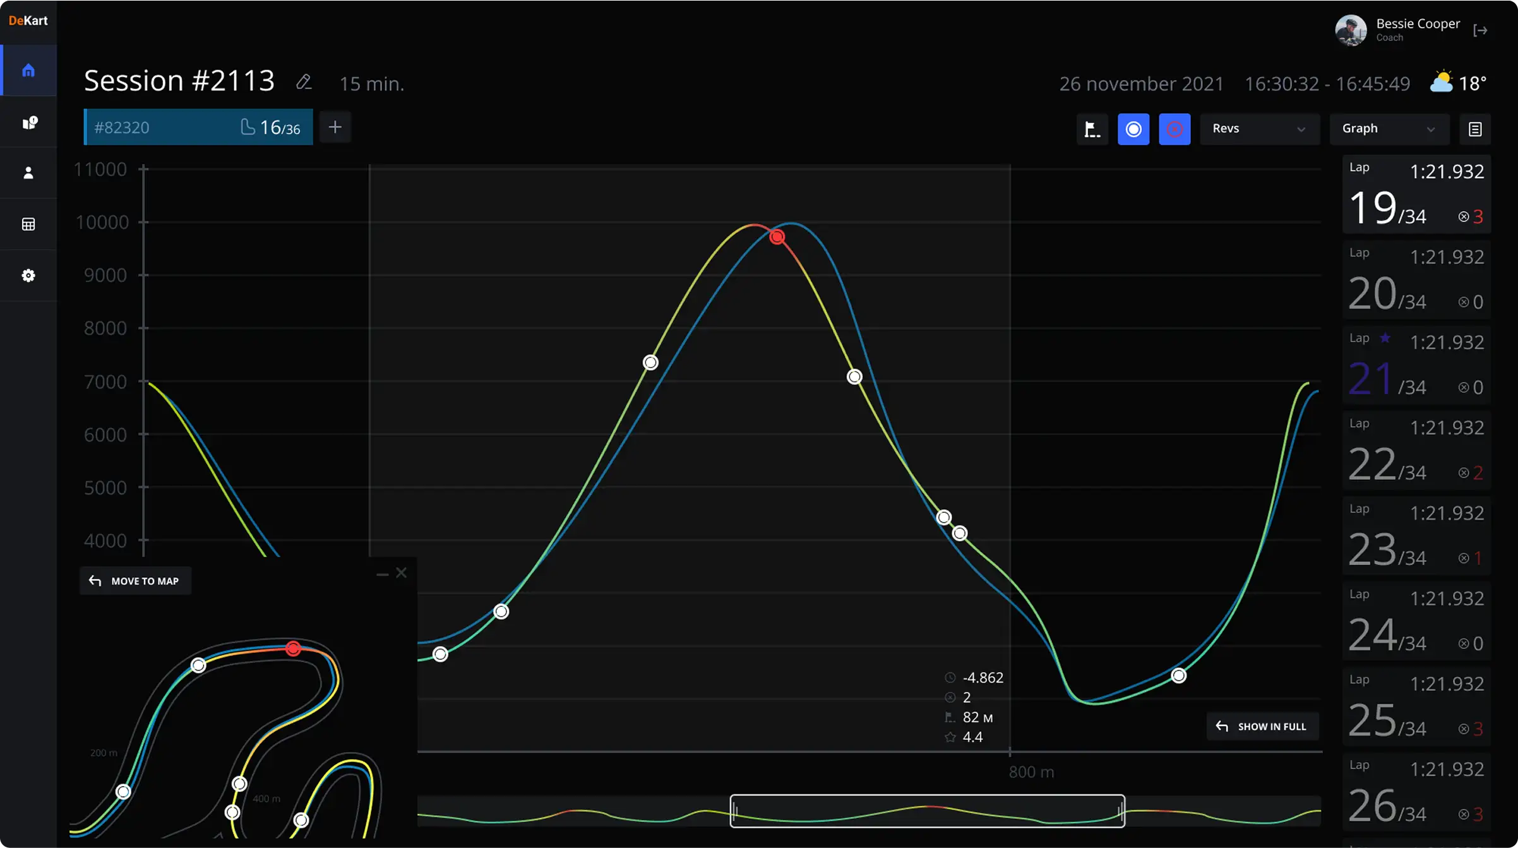Expand the Graph view dropdown

(x=1389, y=129)
